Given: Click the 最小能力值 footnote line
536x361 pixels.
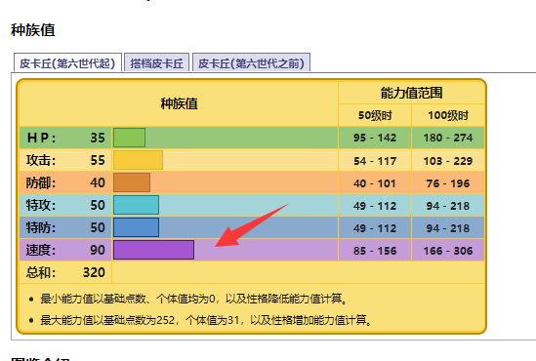Looking at the screenshot, I should (x=194, y=299).
